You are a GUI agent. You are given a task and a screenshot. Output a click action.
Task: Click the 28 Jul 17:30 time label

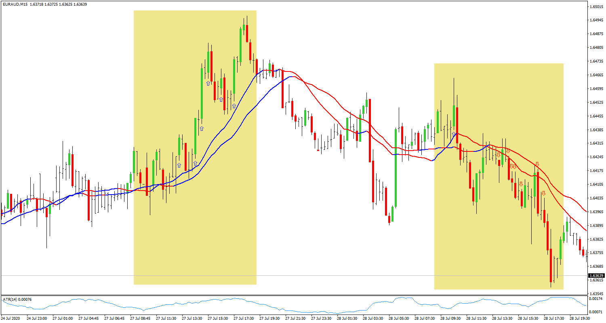pyautogui.click(x=554, y=319)
